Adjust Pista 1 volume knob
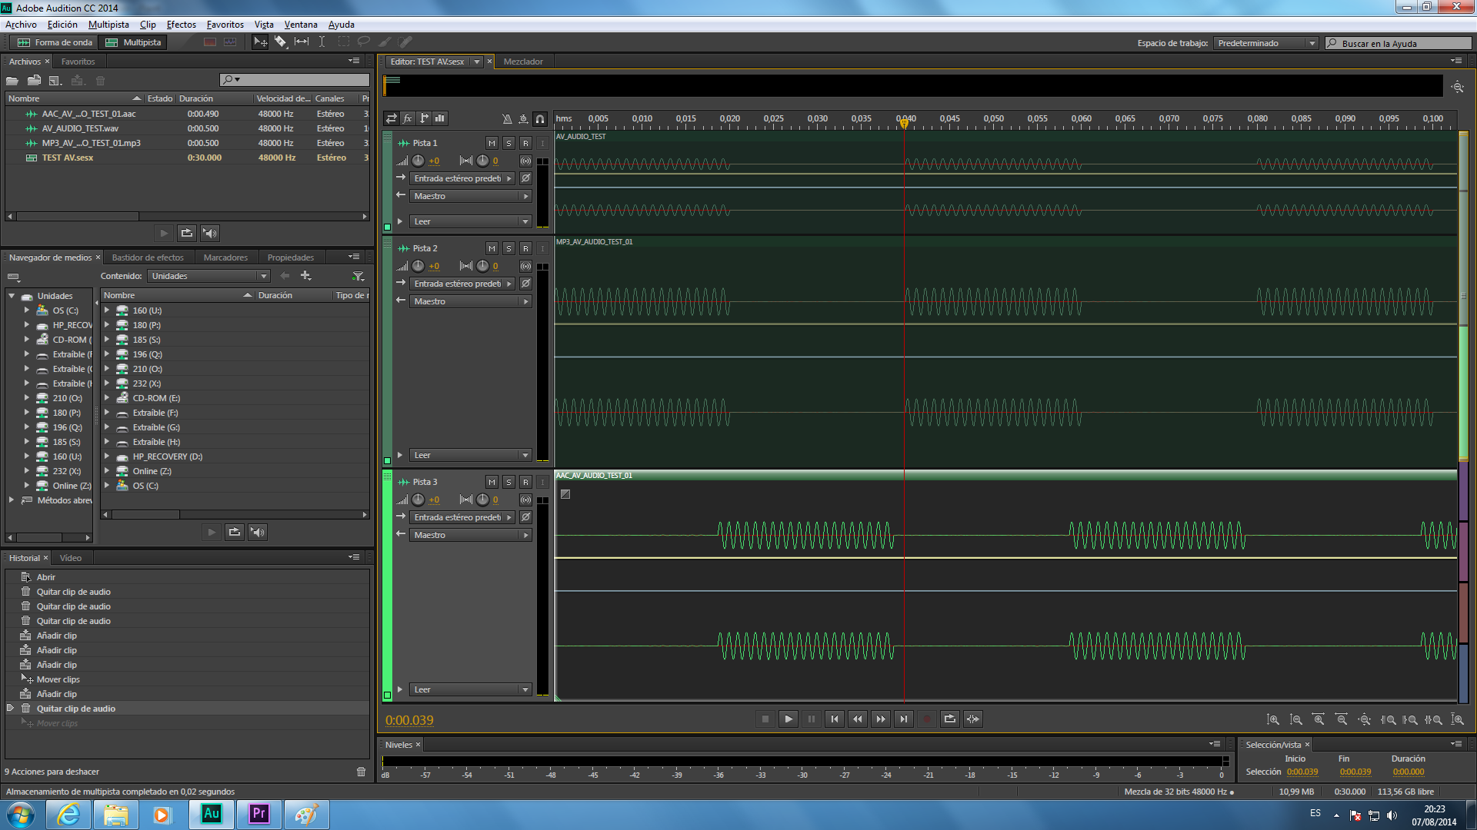The image size is (1477, 830). (418, 161)
